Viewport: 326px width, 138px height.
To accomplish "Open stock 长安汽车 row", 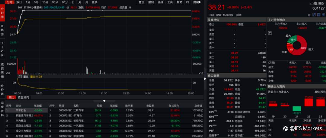I will (126, 120).
